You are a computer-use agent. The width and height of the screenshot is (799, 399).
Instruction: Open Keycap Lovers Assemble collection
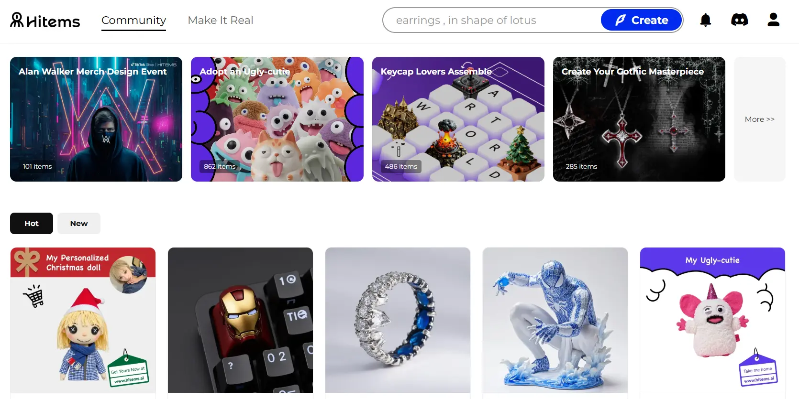point(458,119)
